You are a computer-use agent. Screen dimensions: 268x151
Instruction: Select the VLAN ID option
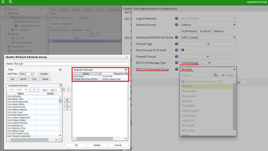(205, 31)
